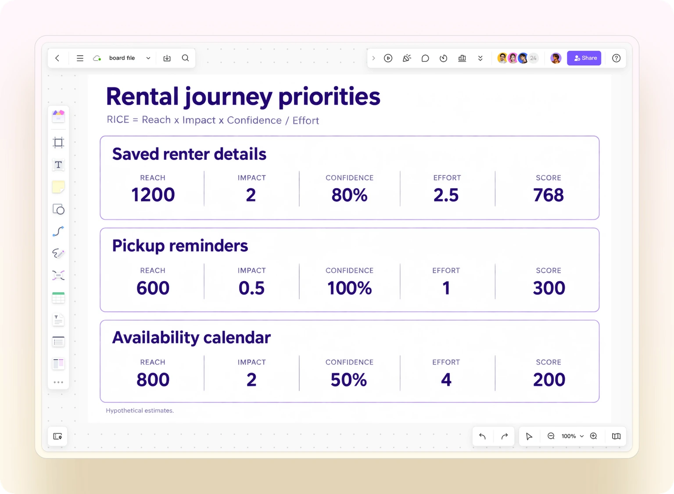This screenshot has height=494, width=674.
Task: Select the Pen drawing tool
Action: pyautogui.click(x=58, y=253)
